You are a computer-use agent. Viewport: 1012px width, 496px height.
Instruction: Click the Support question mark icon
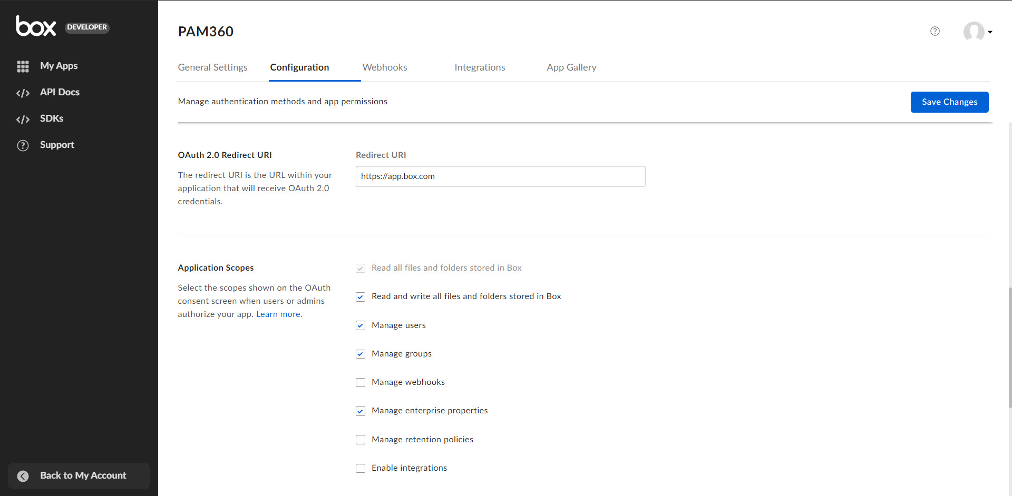tap(23, 145)
